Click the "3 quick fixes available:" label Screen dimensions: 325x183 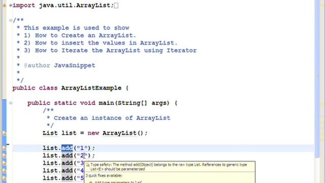pyautogui.click(x=104, y=175)
